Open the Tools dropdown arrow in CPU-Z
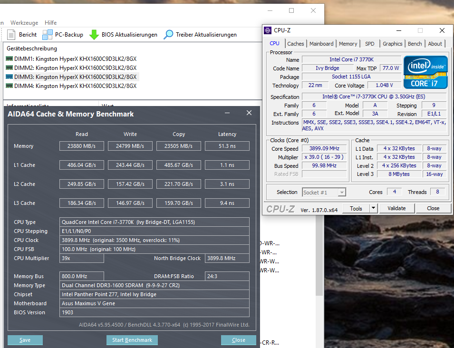Screen dimensions: 454x348 tap(374, 208)
